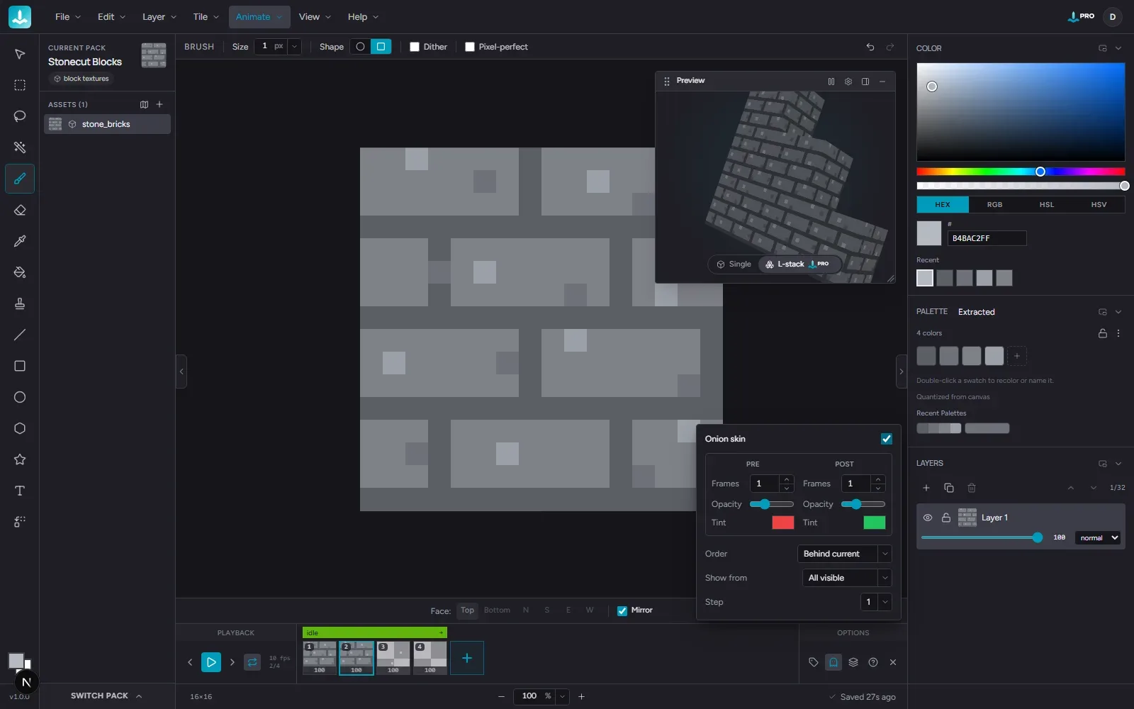Uncheck the Mirror option
1134x709 pixels.
point(622,610)
